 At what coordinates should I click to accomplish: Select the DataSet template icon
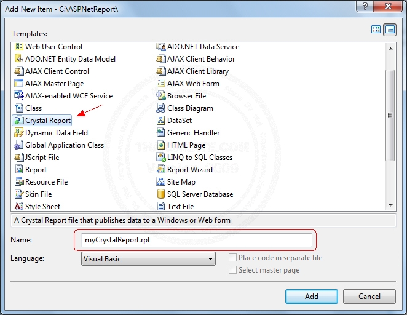[161, 120]
